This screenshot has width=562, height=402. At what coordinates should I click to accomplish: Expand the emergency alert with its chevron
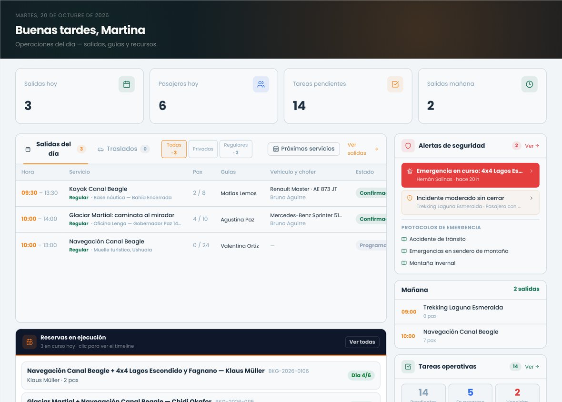click(x=531, y=171)
